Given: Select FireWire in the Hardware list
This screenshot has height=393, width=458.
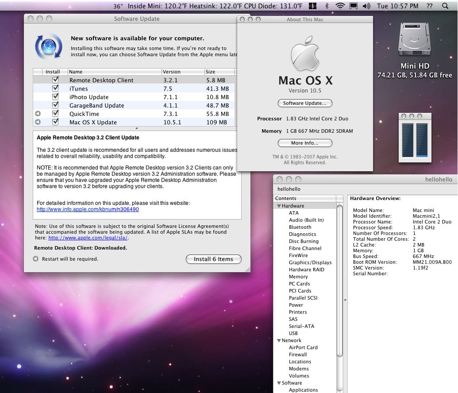Looking at the screenshot, I should (x=298, y=255).
